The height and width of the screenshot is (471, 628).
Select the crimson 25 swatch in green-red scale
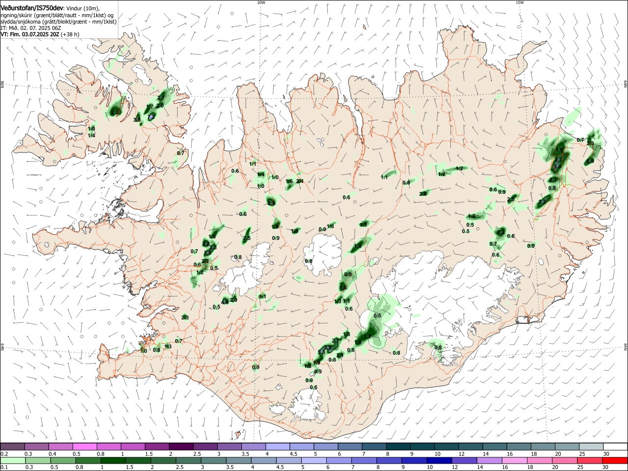(590, 461)
